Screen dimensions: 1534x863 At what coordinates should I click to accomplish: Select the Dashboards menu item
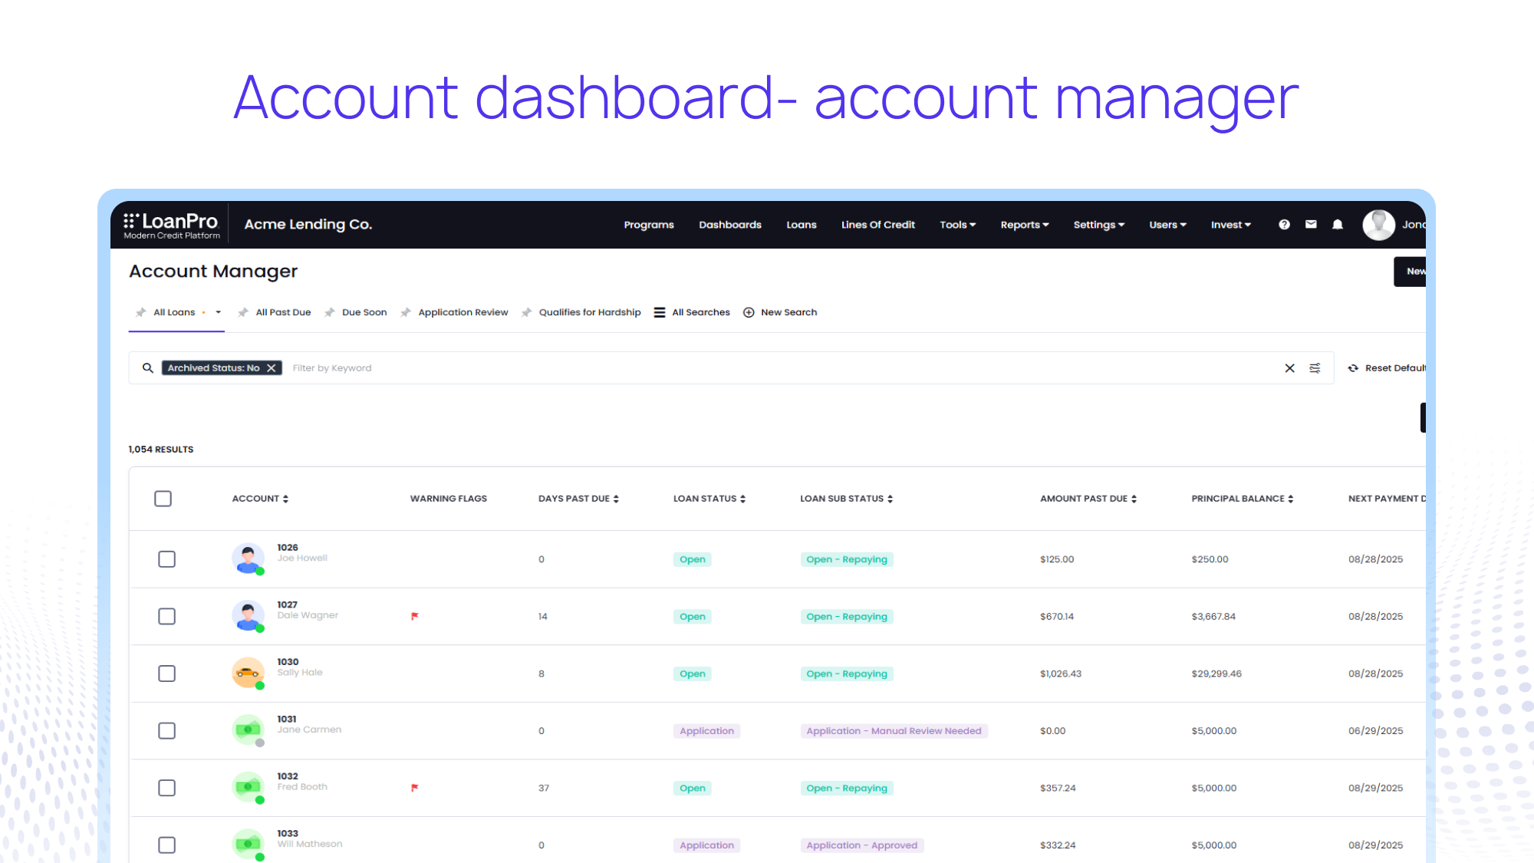click(729, 224)
